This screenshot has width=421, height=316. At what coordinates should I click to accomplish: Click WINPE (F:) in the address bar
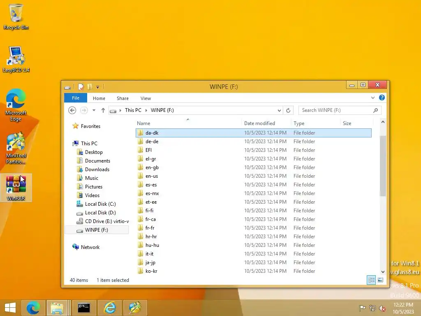162,110
